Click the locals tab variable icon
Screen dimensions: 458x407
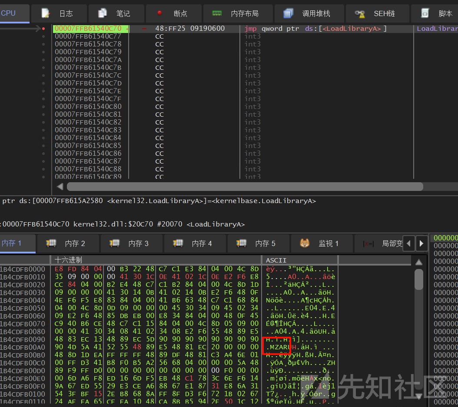[368, 243]
